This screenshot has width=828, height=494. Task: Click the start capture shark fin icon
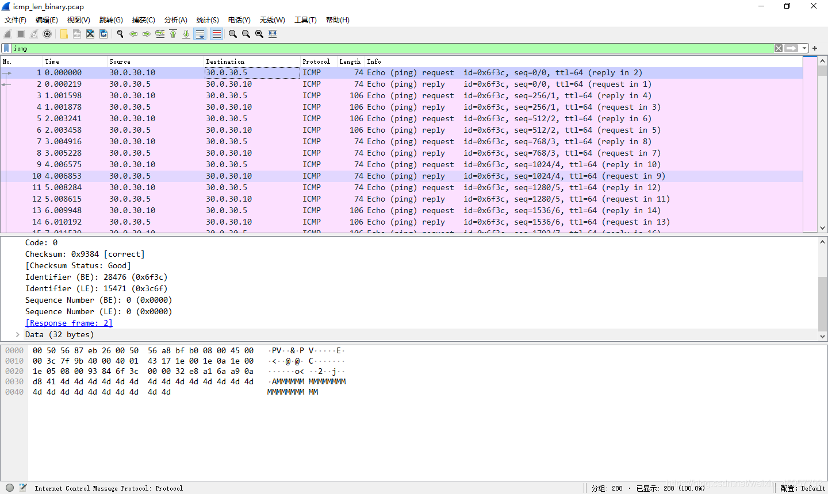point(7,34)
